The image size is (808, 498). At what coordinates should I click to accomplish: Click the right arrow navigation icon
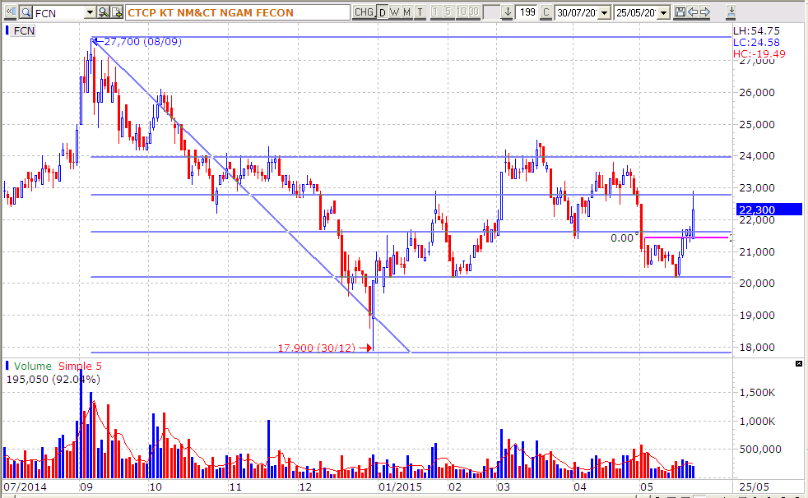(x=705, y=12)
